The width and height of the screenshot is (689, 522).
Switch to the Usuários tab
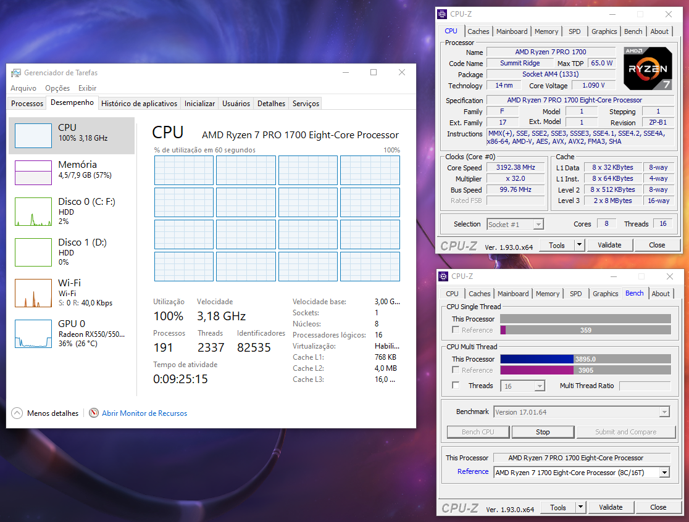point(236,104)
